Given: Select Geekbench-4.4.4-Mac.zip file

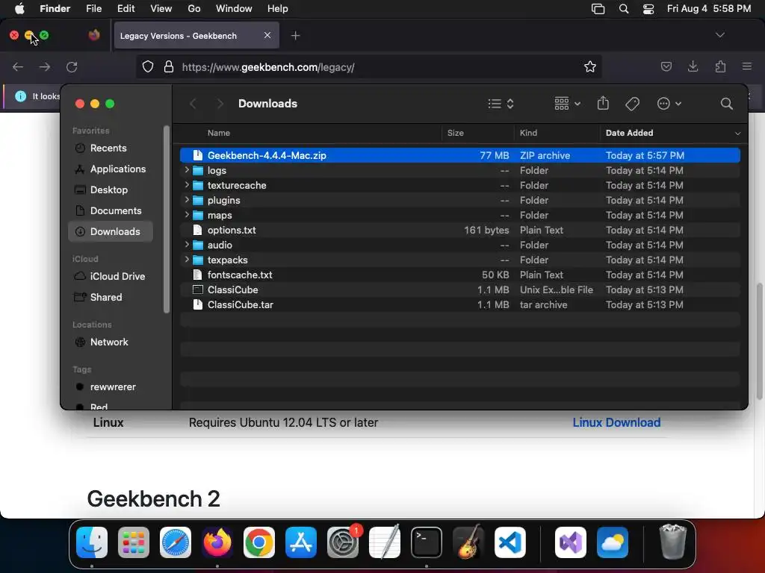Looking at the screenshot, I should coord(460,155).
